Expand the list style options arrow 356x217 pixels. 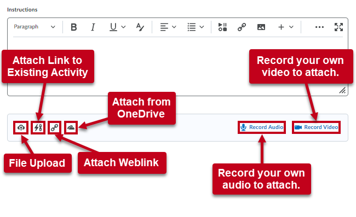(202, 27)
